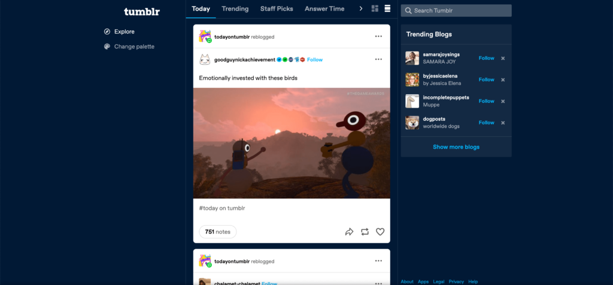The height and width of the screenshot is (285, 613).
Task: Follow dogposts
Action: coord(486,122)
